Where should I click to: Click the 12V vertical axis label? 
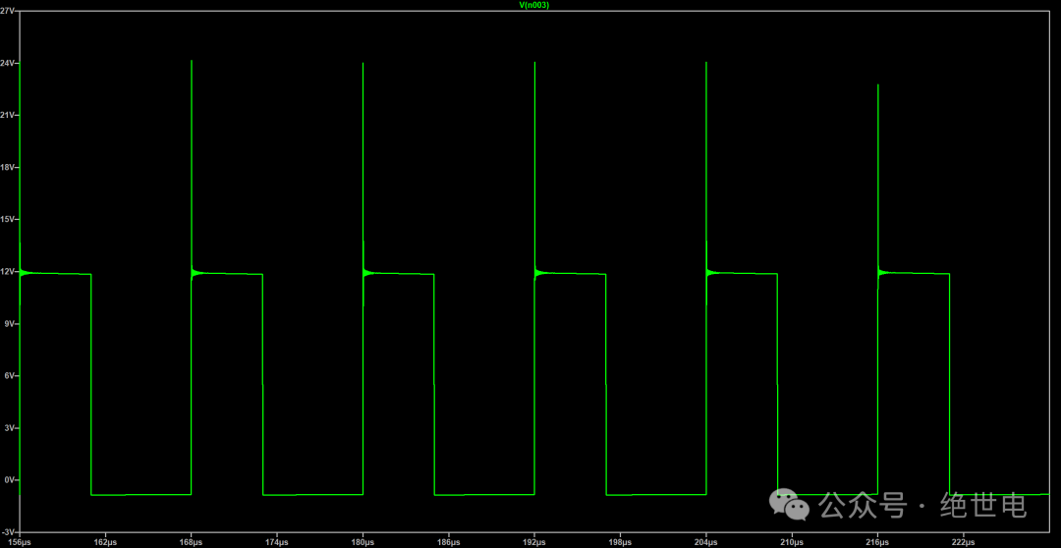pos(9,272)
